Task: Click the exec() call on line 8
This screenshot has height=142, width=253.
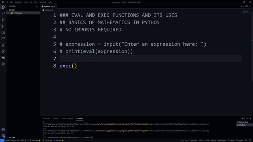Action: [68, 66]
